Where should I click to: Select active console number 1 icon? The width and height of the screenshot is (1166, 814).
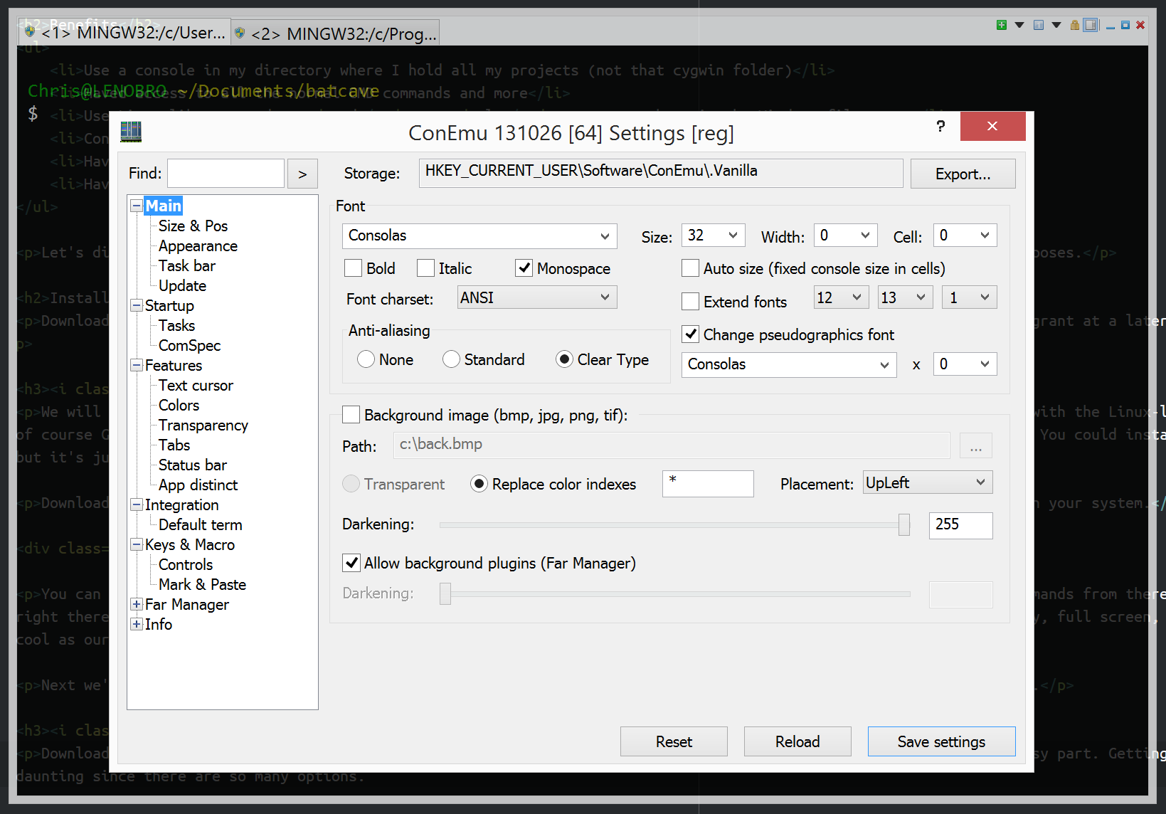pyautogui.click(x=1038, y=24)
